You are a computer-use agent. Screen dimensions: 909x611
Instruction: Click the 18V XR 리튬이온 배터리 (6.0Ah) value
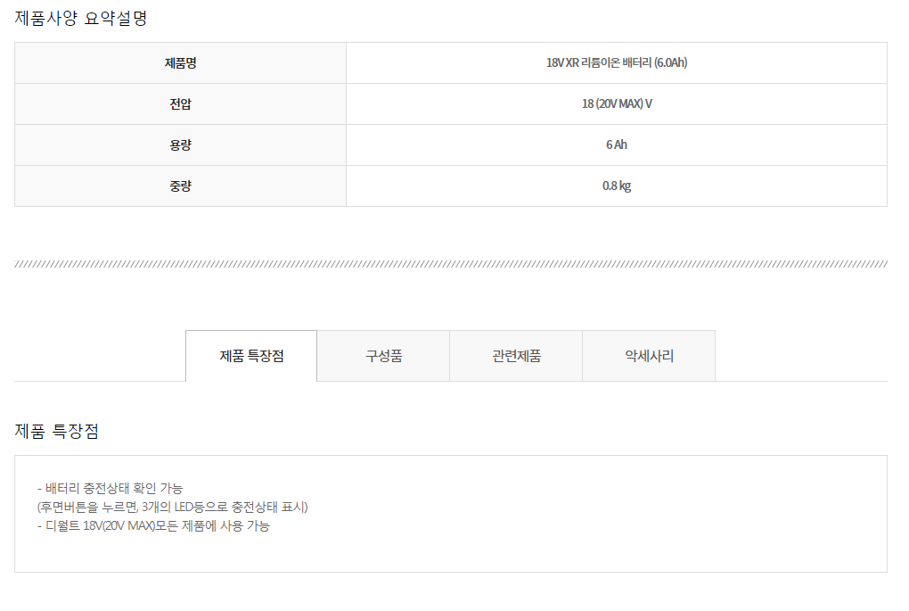pyautogui.click(x=616, y=63)
